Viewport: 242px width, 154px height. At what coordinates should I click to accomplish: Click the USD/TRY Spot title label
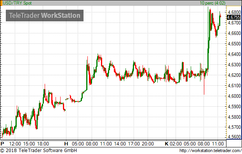[17, 3]
